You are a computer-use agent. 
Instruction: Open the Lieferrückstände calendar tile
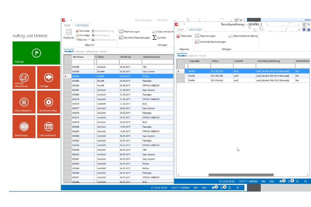point(49,126)
